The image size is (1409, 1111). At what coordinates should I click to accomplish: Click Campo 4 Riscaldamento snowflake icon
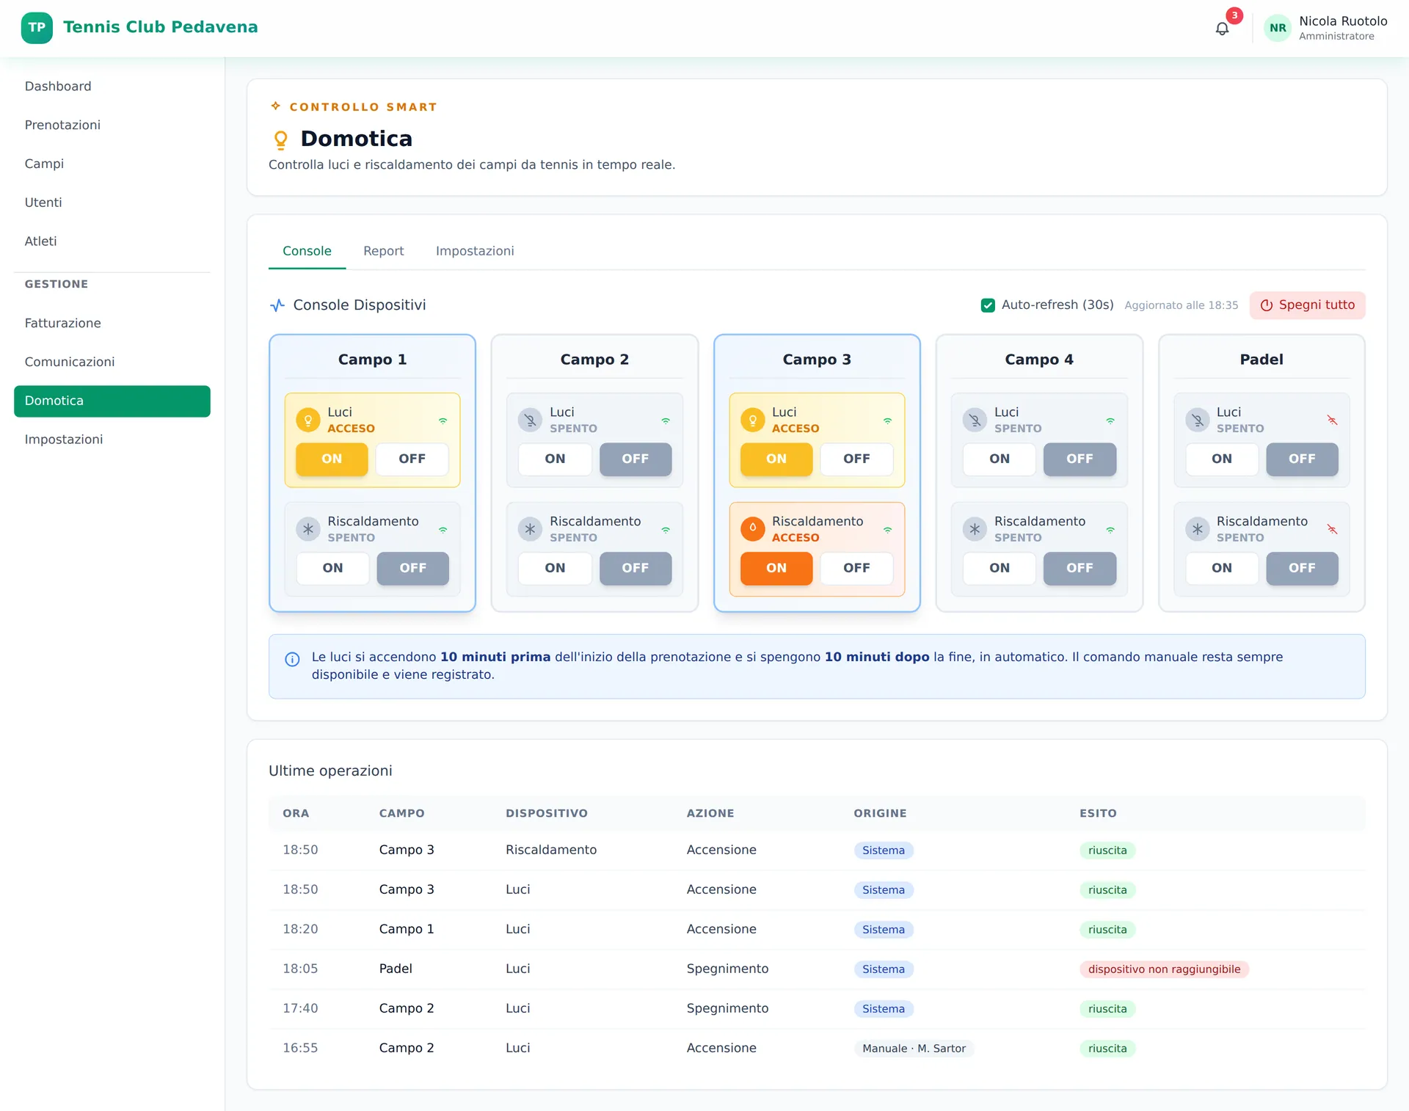coord(975,529)
